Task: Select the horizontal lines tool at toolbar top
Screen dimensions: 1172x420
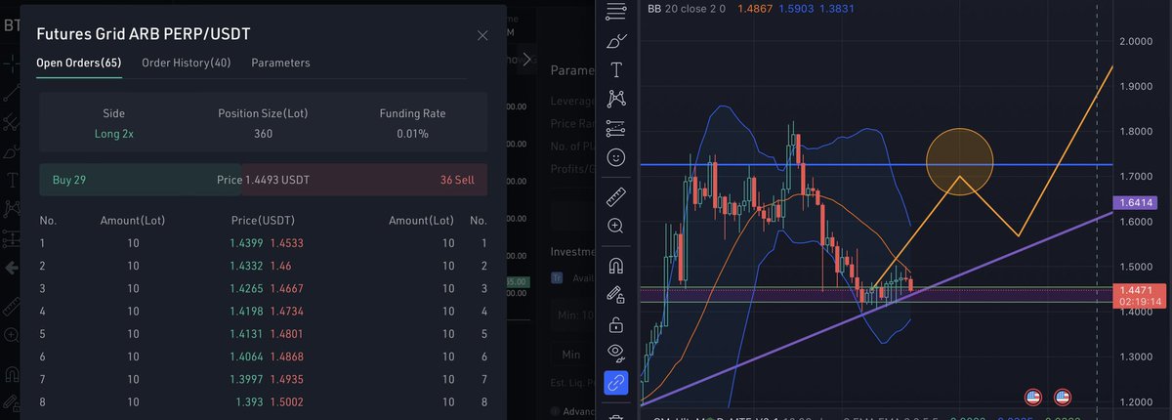Action: tap(616, 12)
